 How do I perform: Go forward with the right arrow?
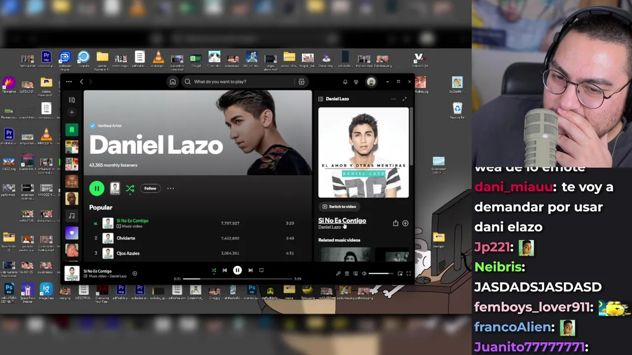tap(90, 82)
